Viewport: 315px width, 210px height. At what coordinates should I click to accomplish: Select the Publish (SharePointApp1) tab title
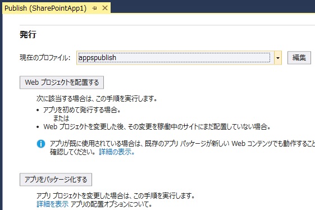pos(45,8)
